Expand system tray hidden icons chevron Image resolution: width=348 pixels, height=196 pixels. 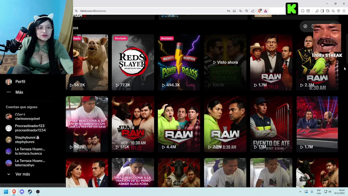tap(300, 192)
